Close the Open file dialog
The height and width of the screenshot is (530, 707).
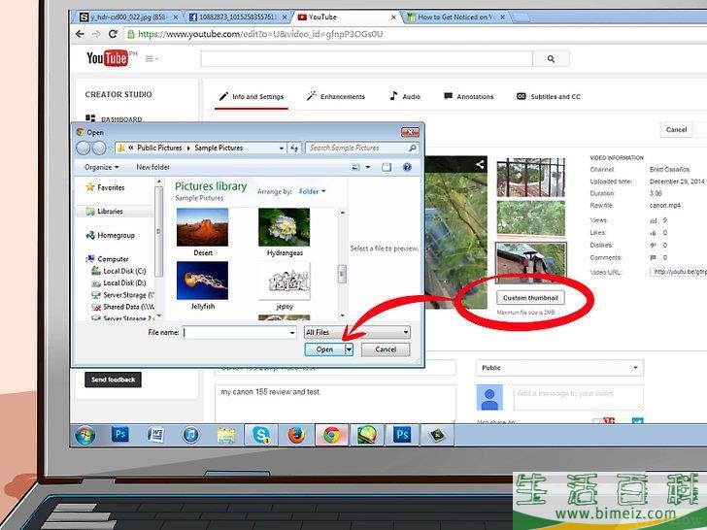[x=410, y=132]
